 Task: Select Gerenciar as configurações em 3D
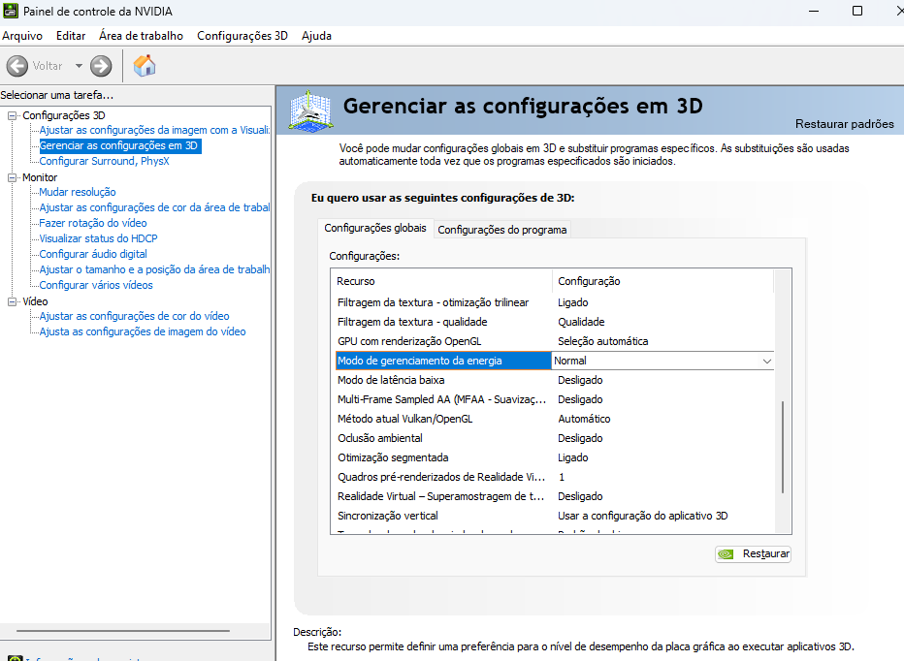click(x=120, y=145)
